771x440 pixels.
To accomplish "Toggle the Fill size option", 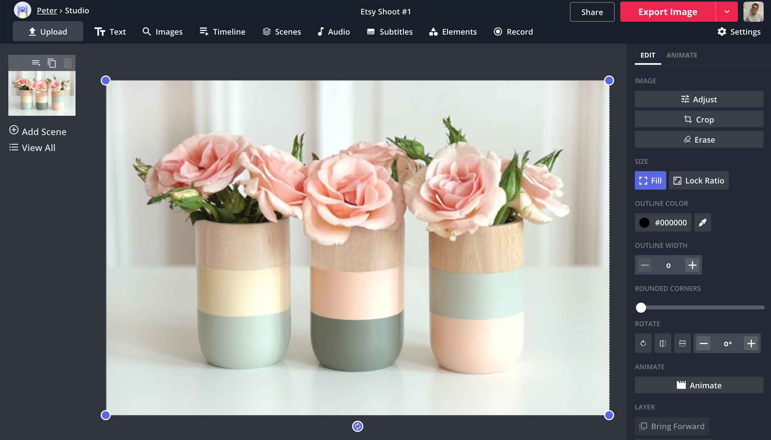I will pyautogui.click(x=650, y=180).
